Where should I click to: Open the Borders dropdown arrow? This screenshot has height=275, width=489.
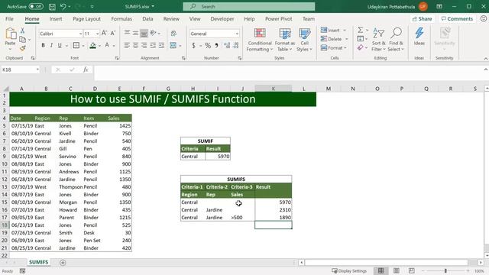(83, 46)
